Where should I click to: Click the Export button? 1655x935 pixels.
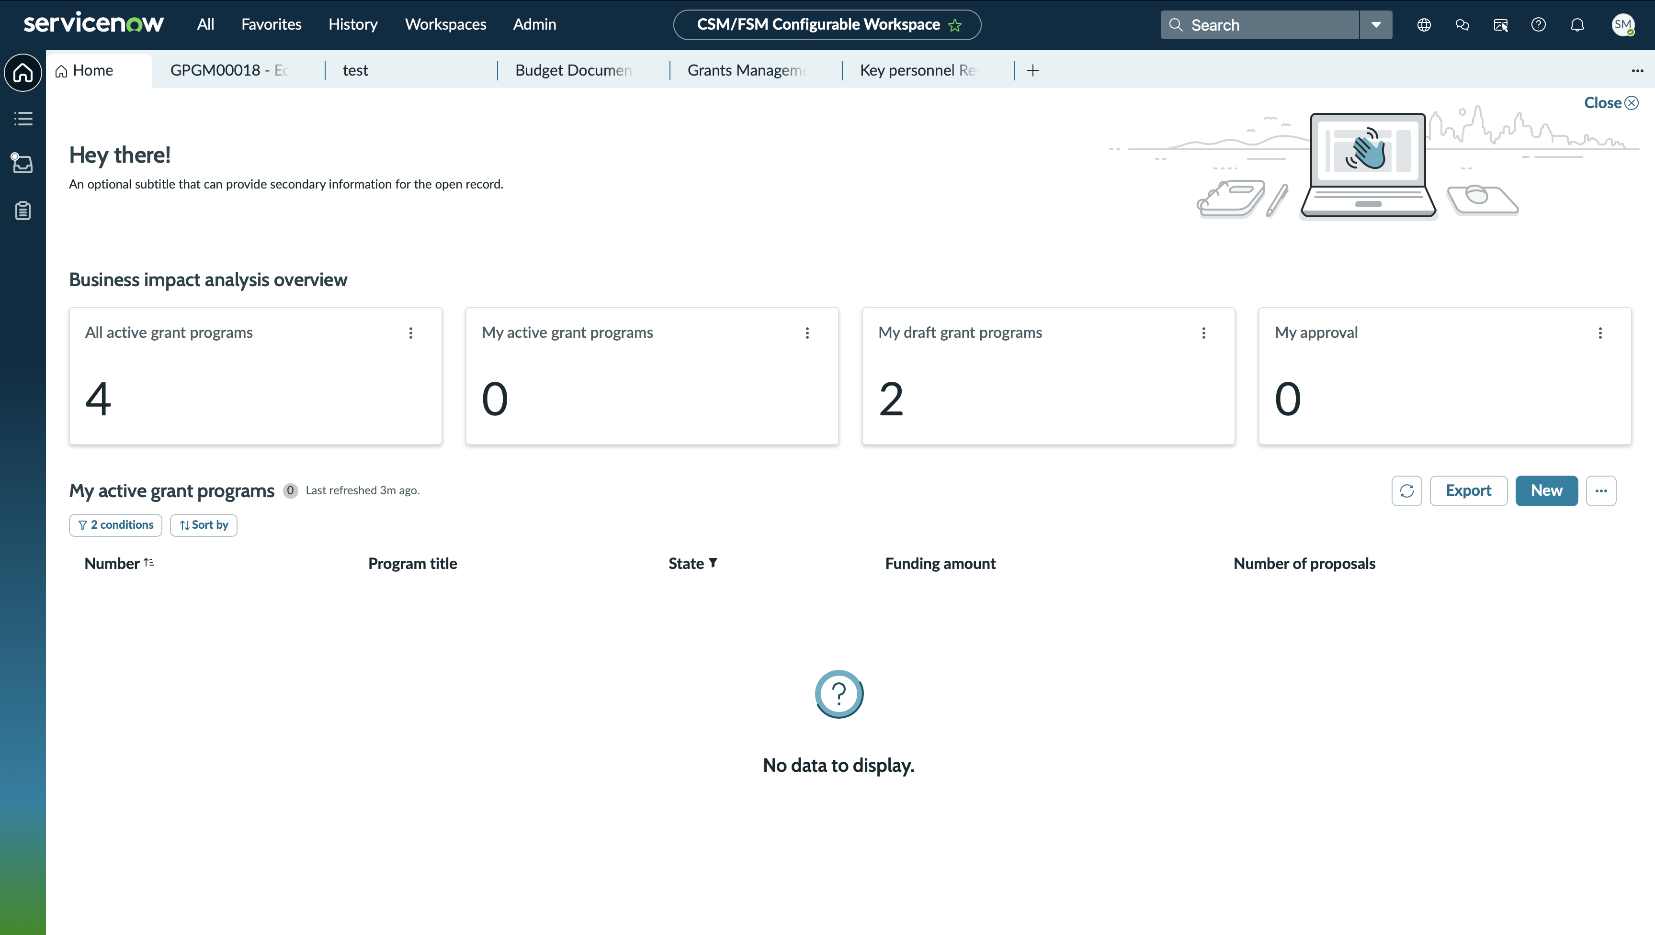point(1469,490)
